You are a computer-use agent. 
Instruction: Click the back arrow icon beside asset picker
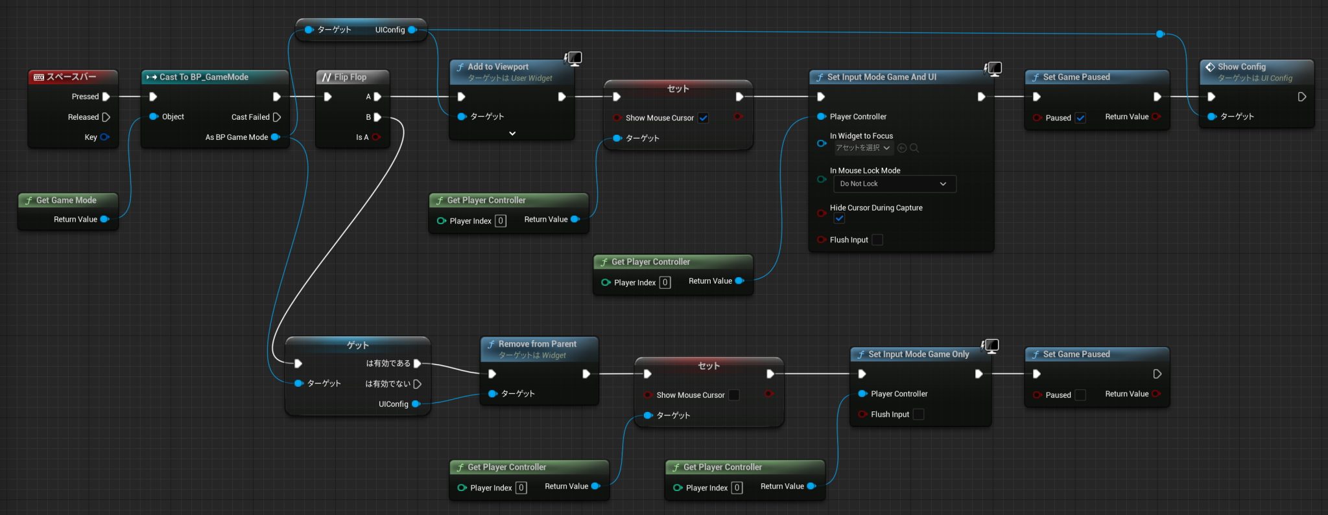902,148
